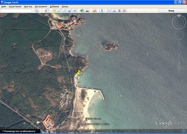
Task: Click the record a tour icon
Action: pyautogui.click(x=75, y=11)
